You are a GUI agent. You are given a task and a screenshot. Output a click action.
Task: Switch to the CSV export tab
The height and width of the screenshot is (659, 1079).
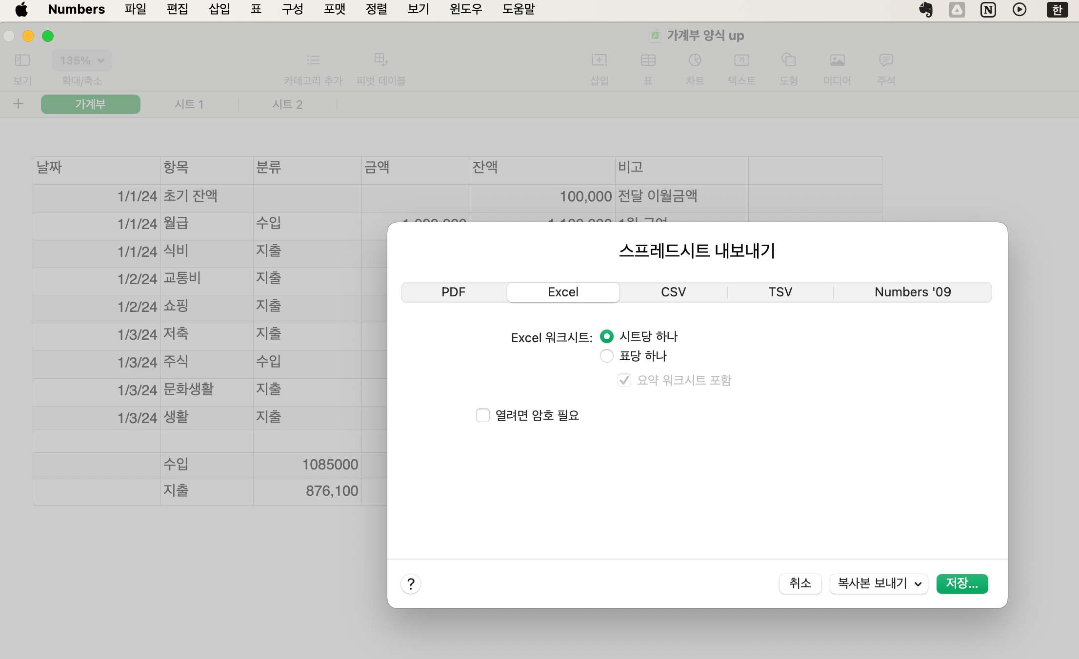pyautogui.click(x=673, y=292)
